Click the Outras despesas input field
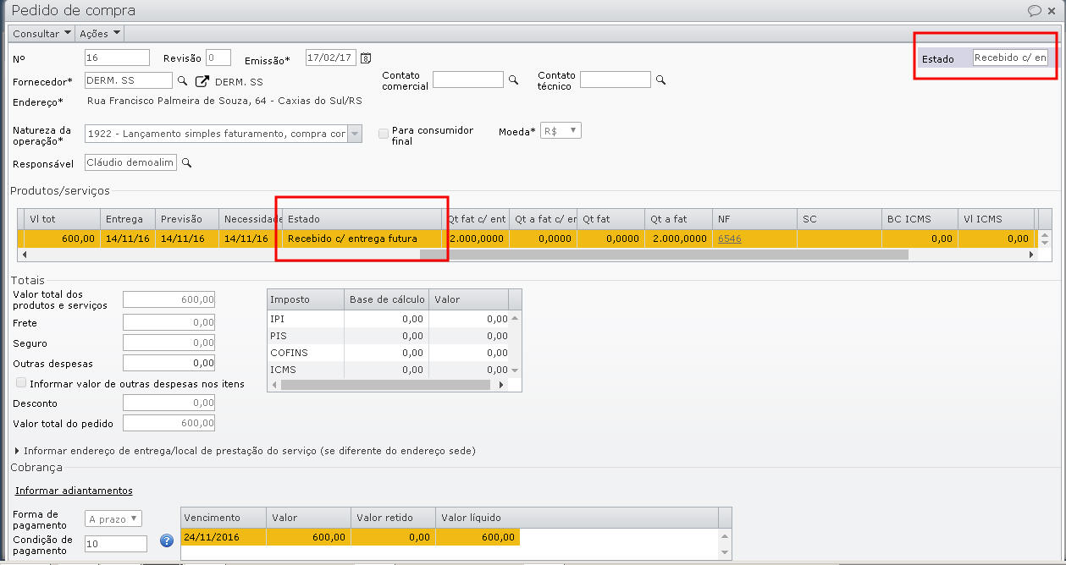 pos(168,363)
